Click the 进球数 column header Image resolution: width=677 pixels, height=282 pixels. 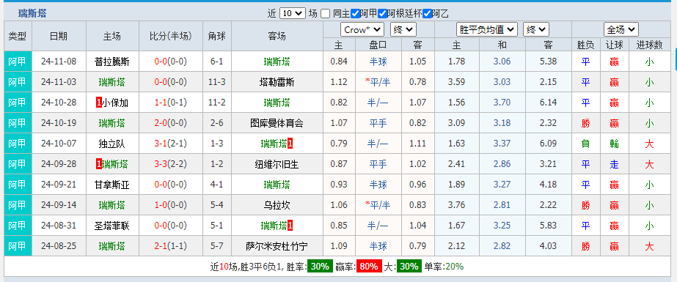click(x=649, y=45)
